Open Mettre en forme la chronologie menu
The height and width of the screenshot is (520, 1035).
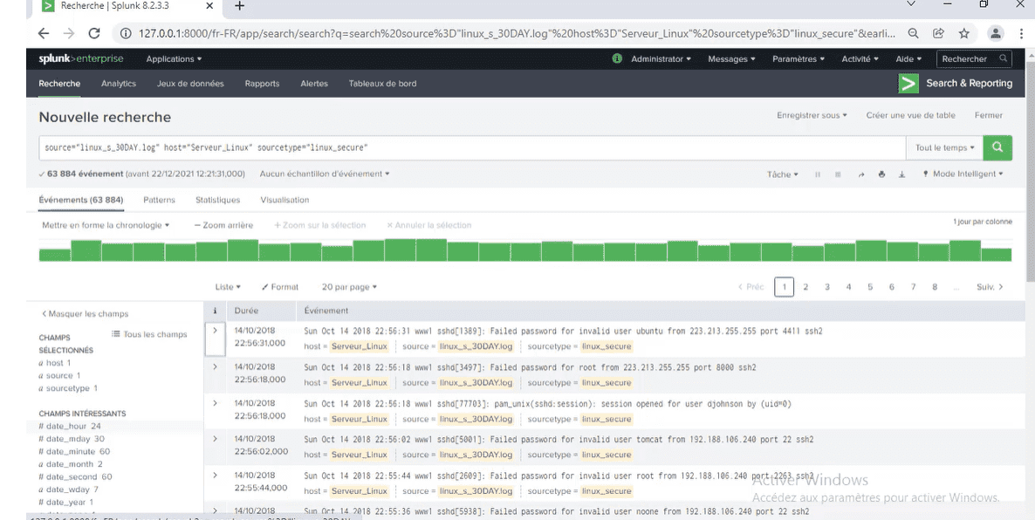coord(106,225)
